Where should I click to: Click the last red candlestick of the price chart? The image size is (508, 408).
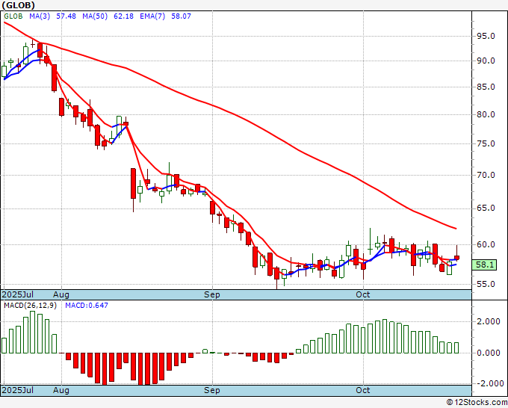coord(456,258)
